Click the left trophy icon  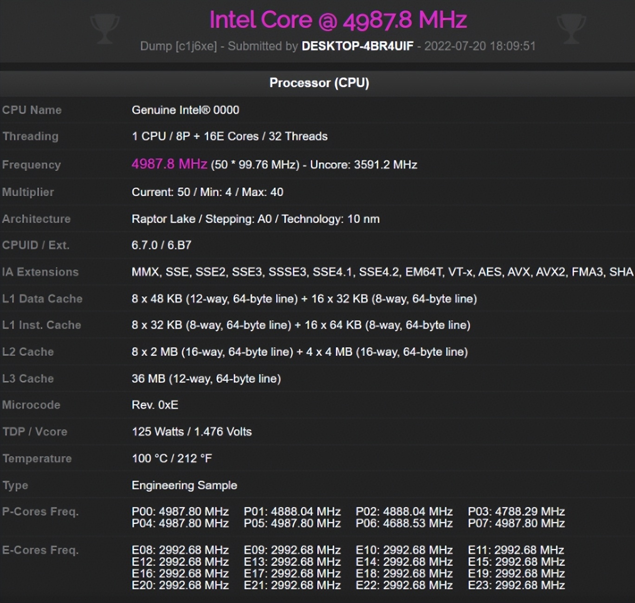click(105, 29)
